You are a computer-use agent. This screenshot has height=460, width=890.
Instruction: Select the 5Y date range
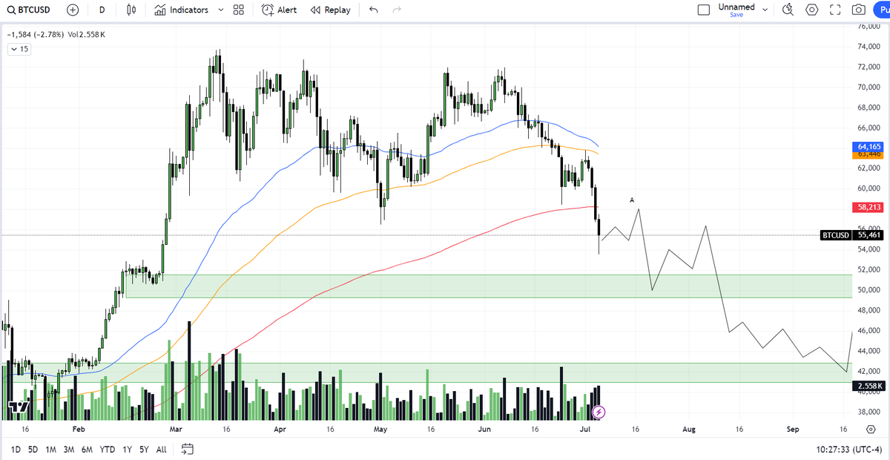pos(144,449)
